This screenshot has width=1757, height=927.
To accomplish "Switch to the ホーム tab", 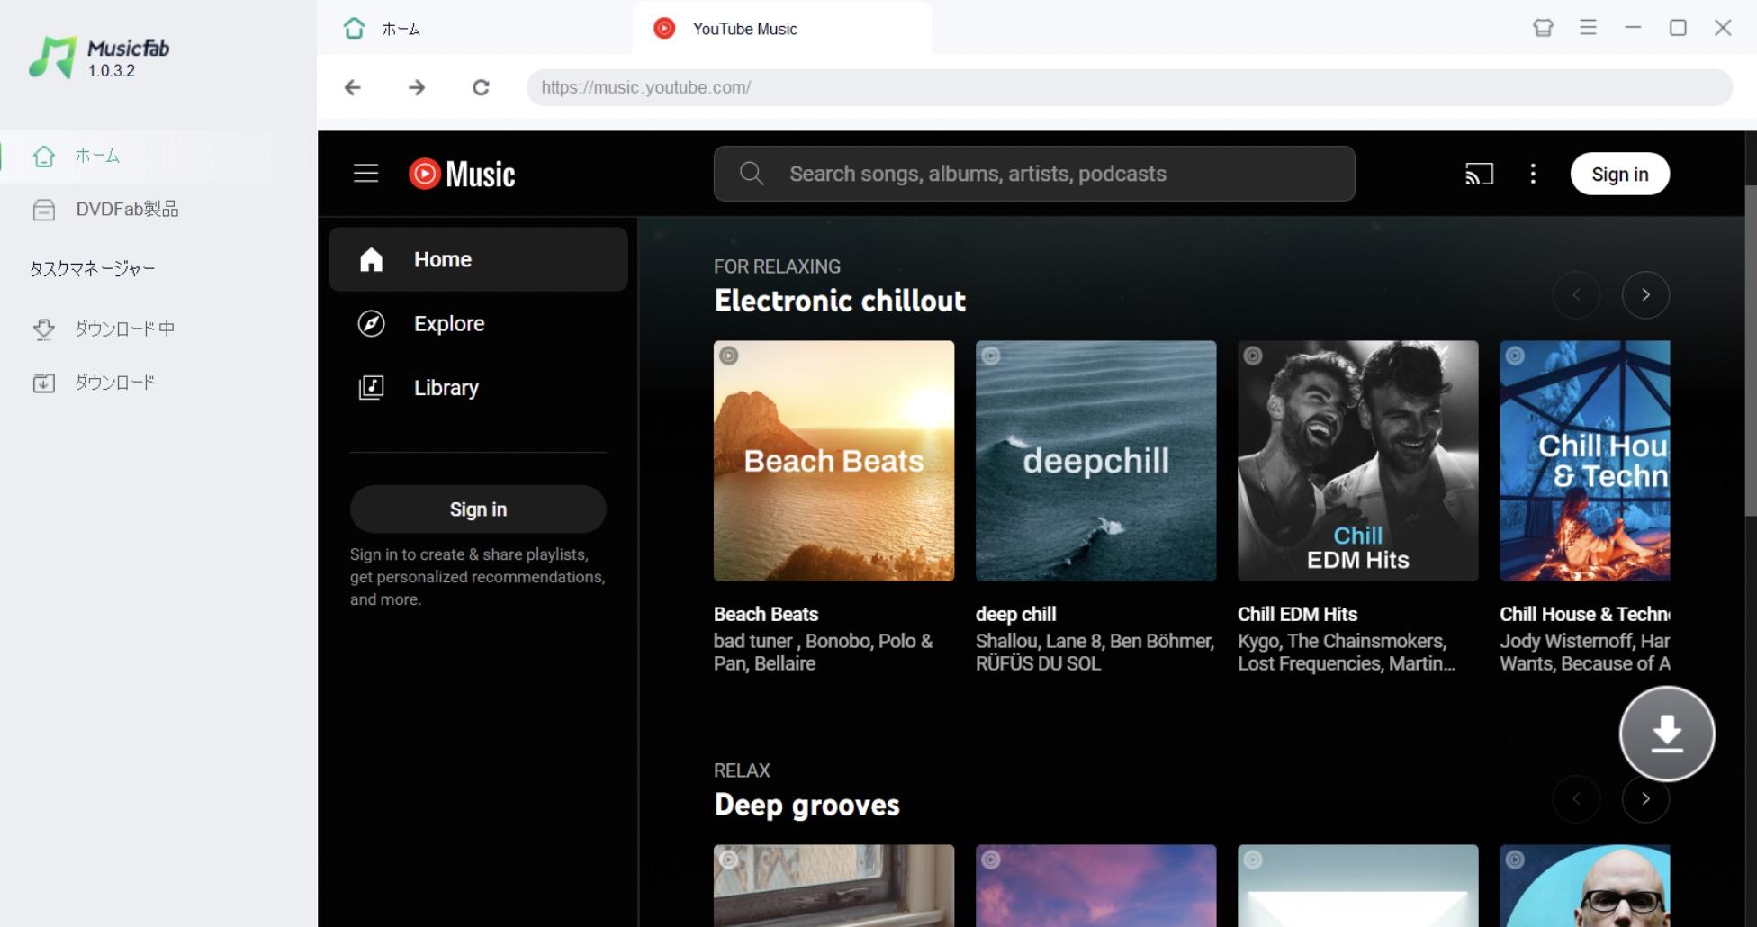I will point(474,29).
